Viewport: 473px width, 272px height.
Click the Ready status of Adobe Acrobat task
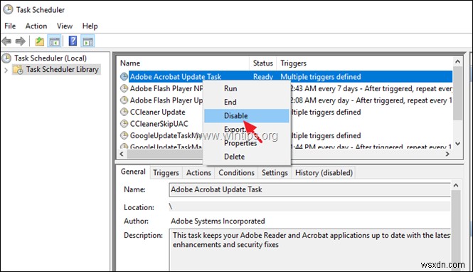coord(263,77)
